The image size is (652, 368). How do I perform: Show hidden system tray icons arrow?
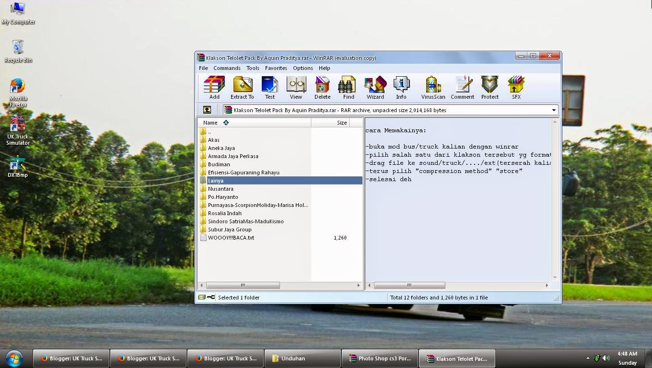pyautogui.click(x=588, y=358)
